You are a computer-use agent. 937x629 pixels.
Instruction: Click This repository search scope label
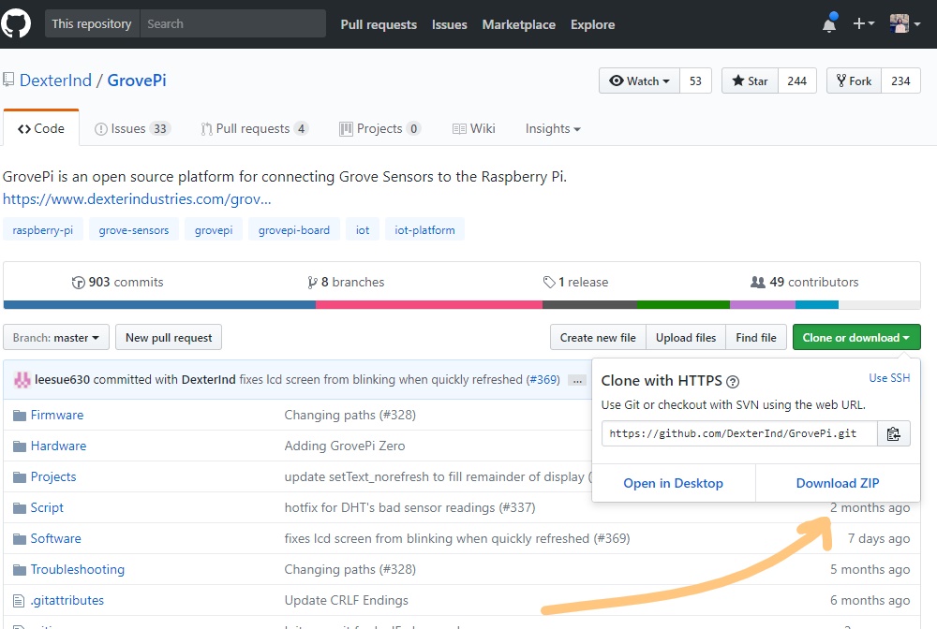pyautogui.click(x=92, y=24)
